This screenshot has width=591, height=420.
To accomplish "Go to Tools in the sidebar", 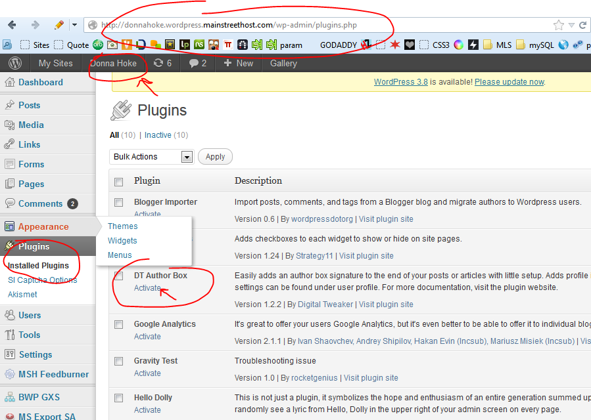I will point(29,335).
